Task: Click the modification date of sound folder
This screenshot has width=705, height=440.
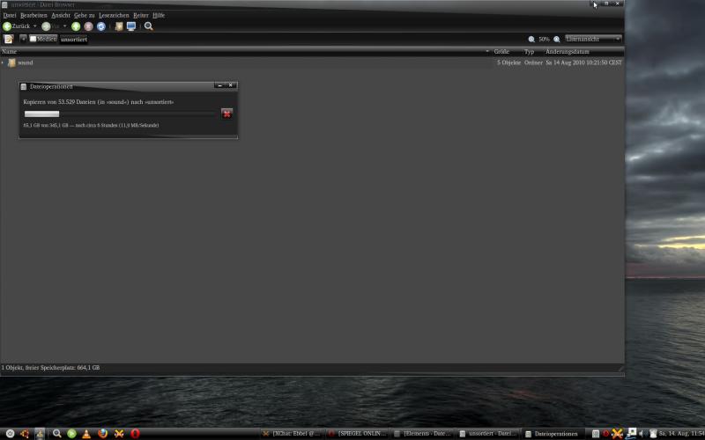Action: click(x=583, y=62)
